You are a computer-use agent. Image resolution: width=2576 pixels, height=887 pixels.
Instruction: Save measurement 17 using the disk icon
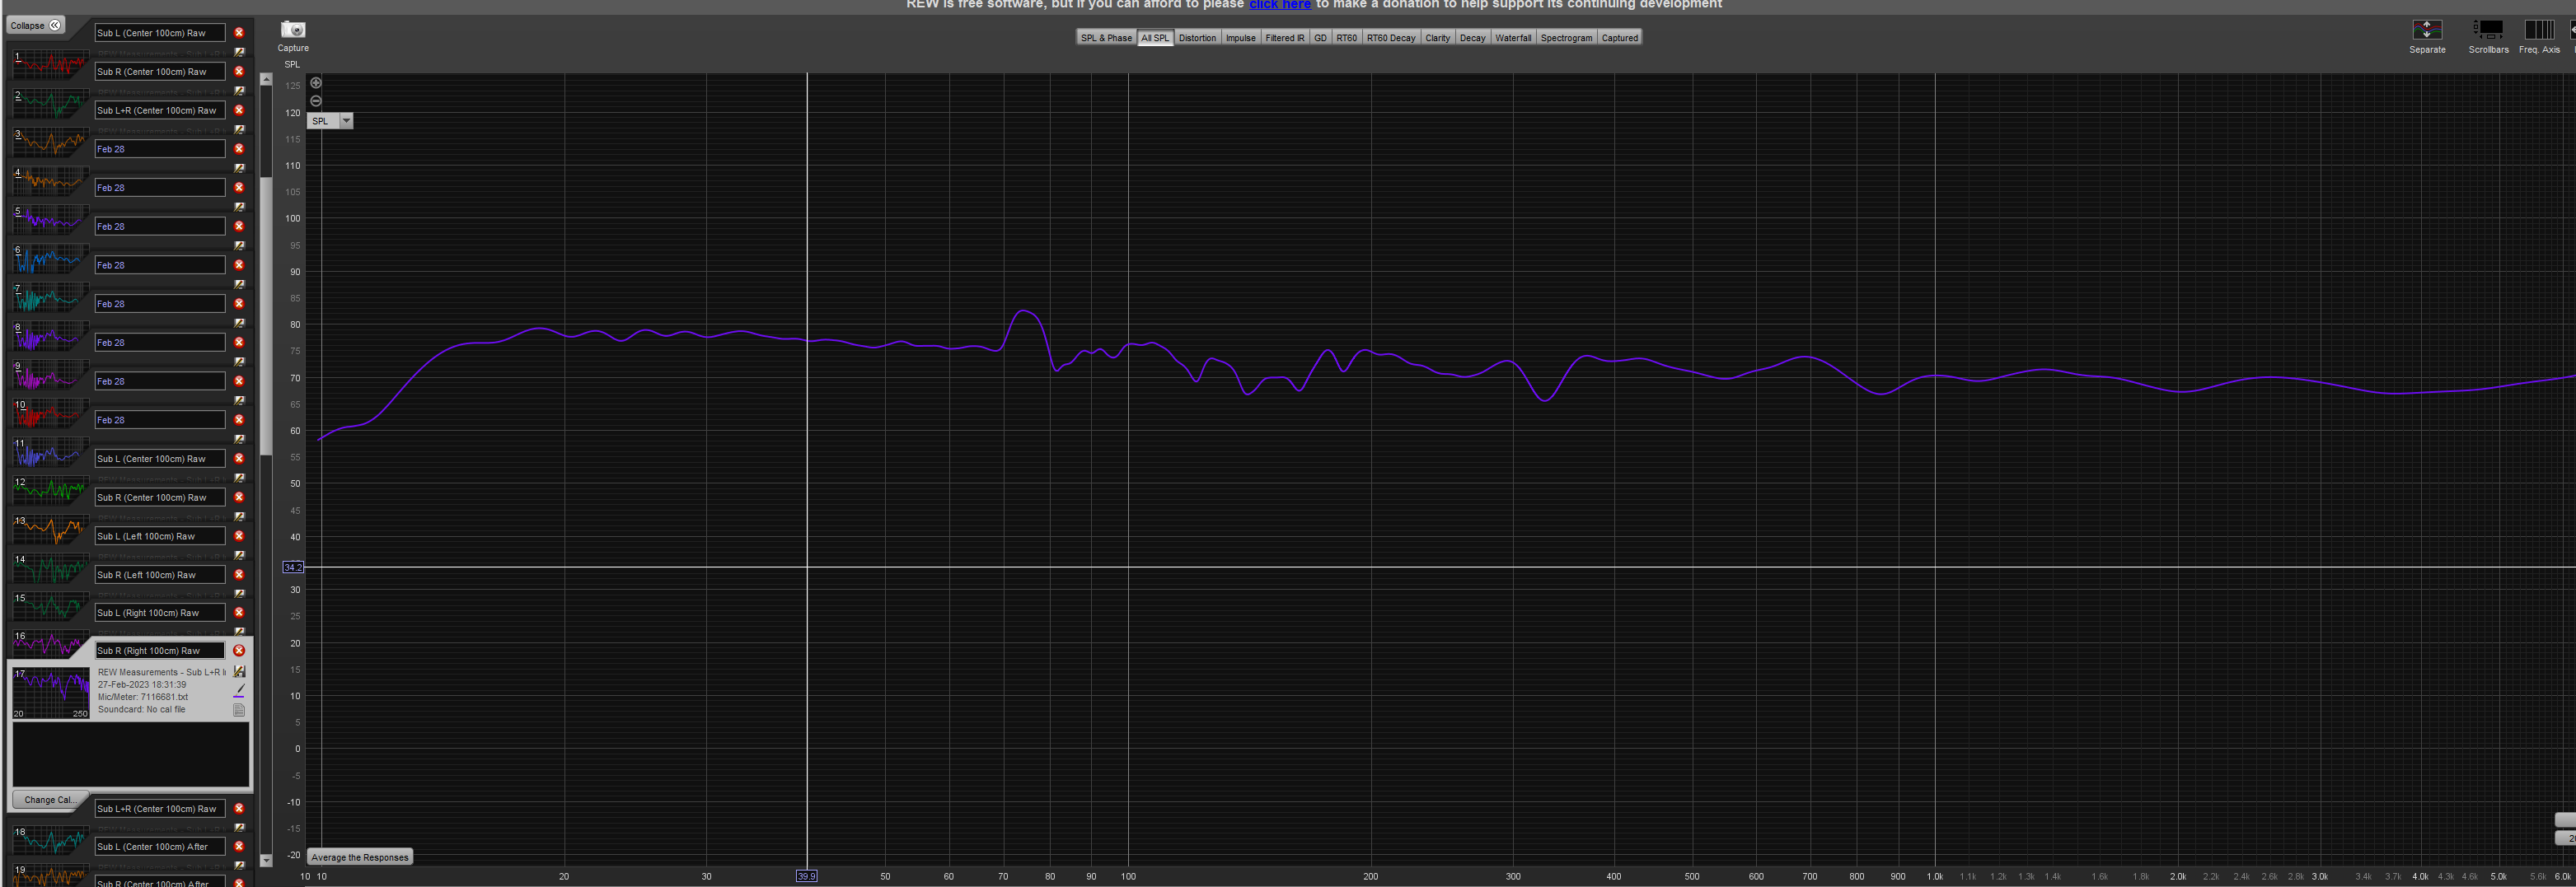(239, 671)
